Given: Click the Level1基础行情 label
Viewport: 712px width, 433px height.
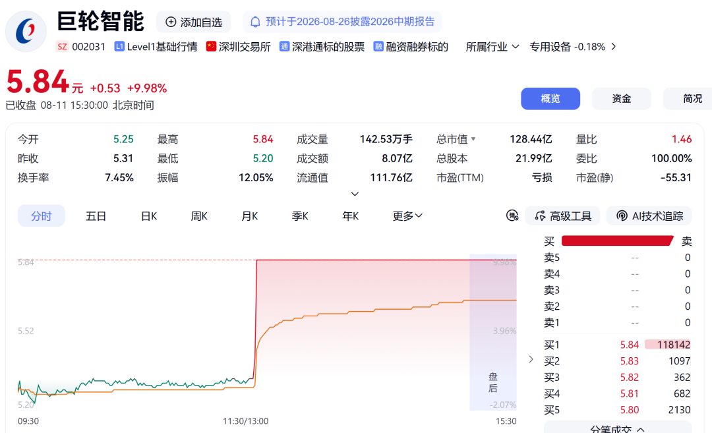Looking at the screenshot, I should 162,47.
